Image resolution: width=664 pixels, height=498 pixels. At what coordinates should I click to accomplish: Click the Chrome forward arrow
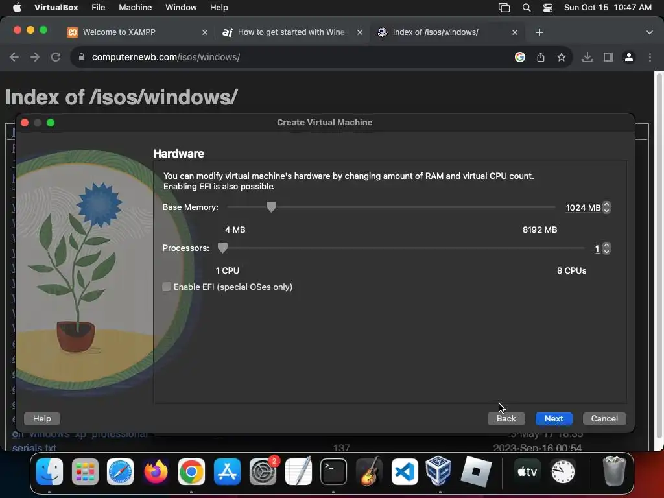(x=35, y=57)
